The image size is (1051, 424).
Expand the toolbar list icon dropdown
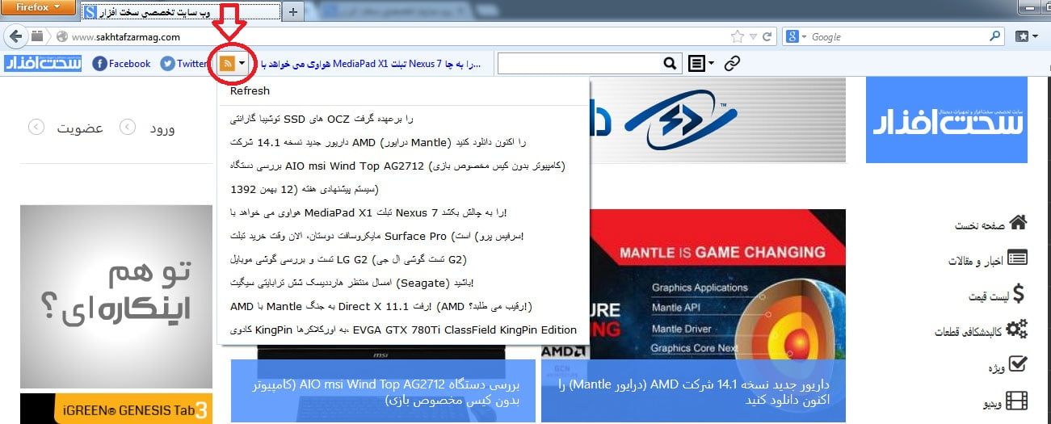(x=700, y=64)
